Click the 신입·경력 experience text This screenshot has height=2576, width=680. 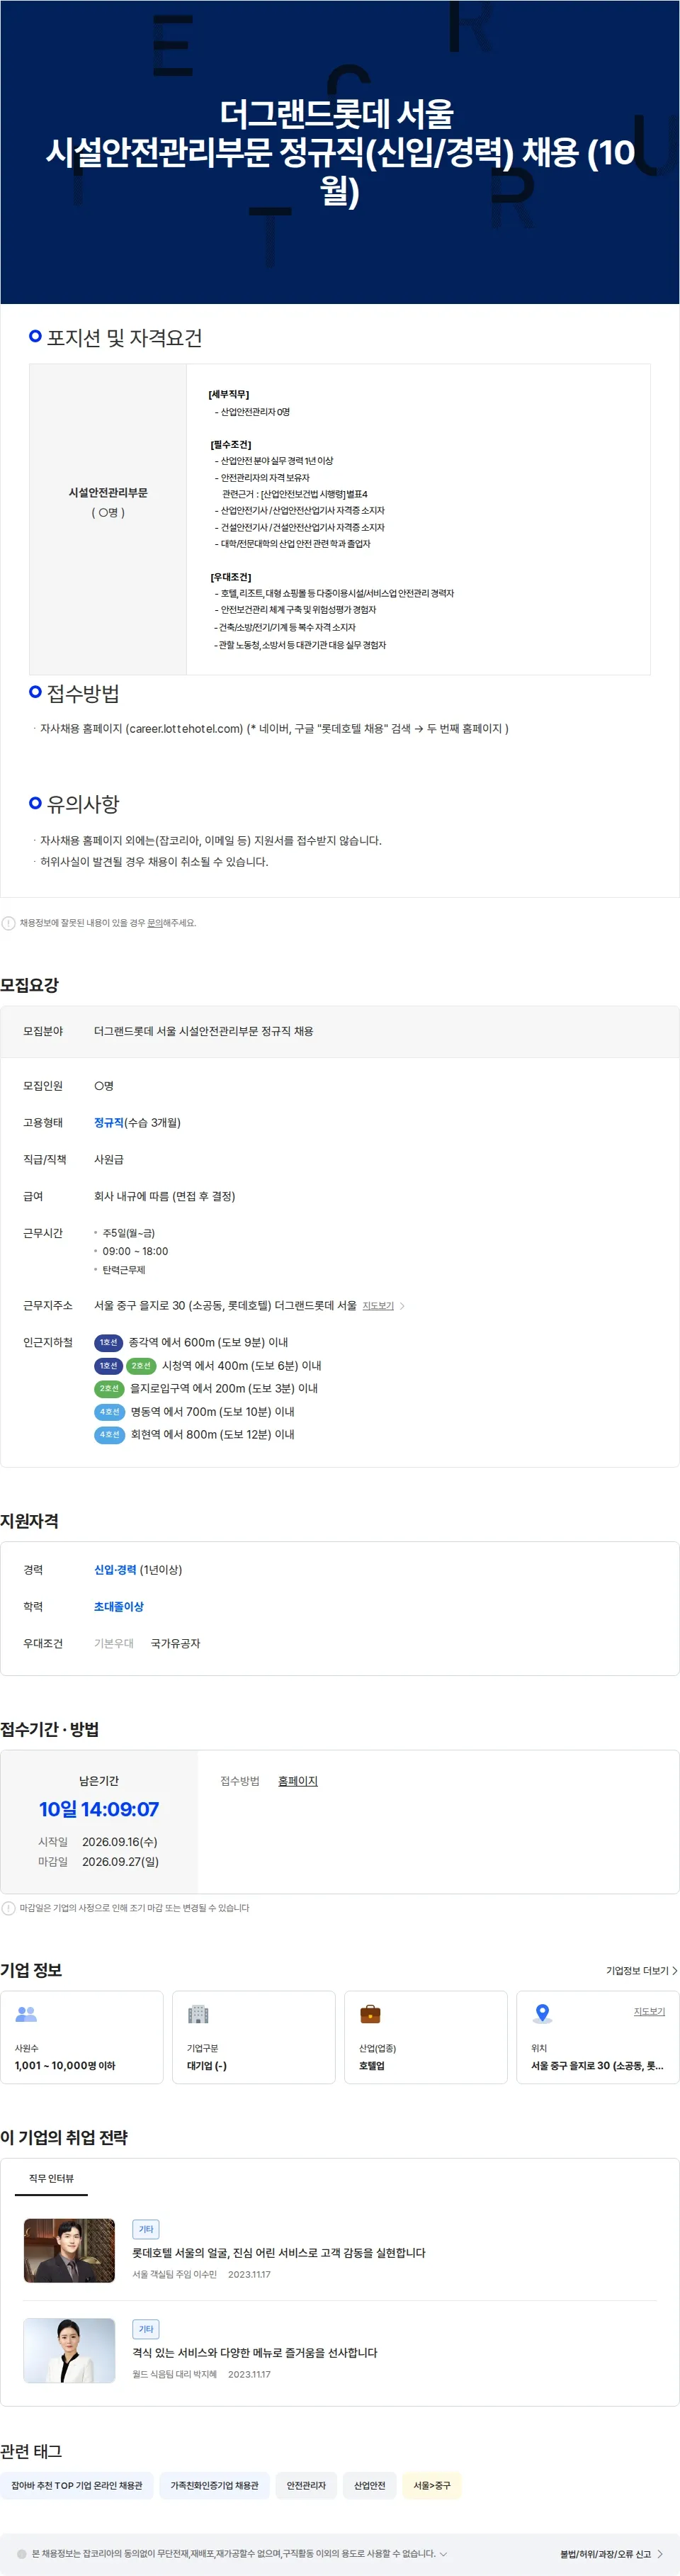[x=115, y=1570]
